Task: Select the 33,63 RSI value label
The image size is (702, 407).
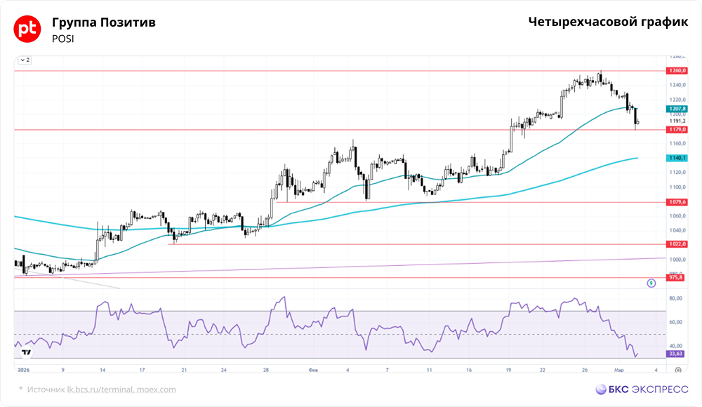Action: click(675, 354)
